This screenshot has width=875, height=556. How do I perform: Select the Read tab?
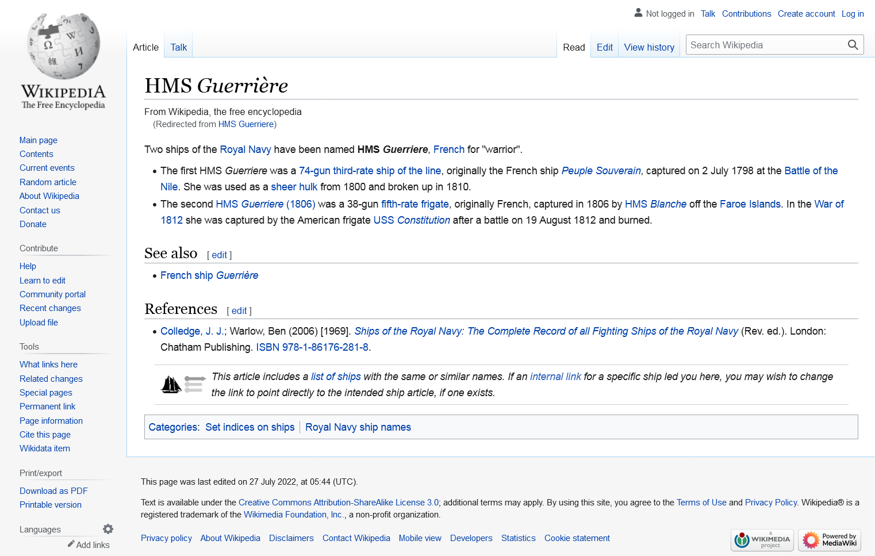pyautogui.click(x=574, y=47)
